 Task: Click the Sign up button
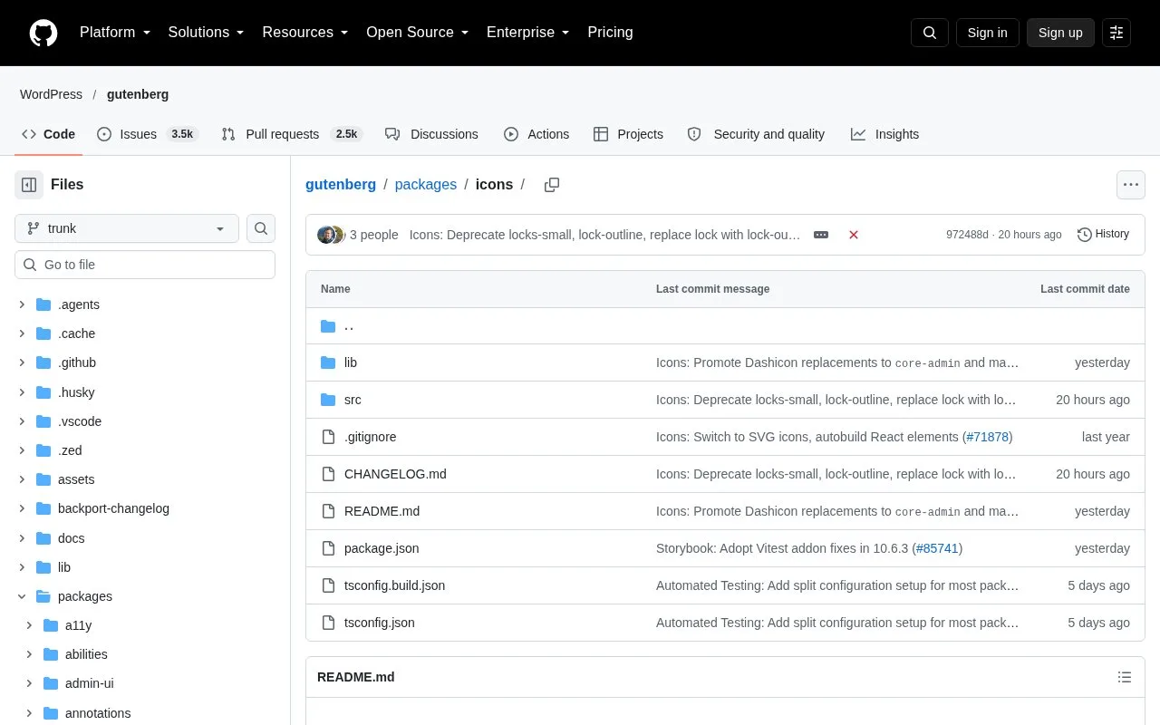(x=1060, y=33)
